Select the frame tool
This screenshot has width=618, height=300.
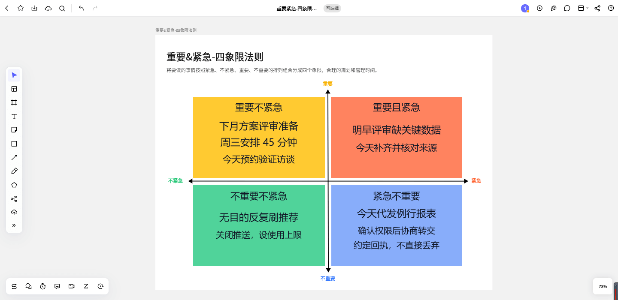(x=14, y=103)
